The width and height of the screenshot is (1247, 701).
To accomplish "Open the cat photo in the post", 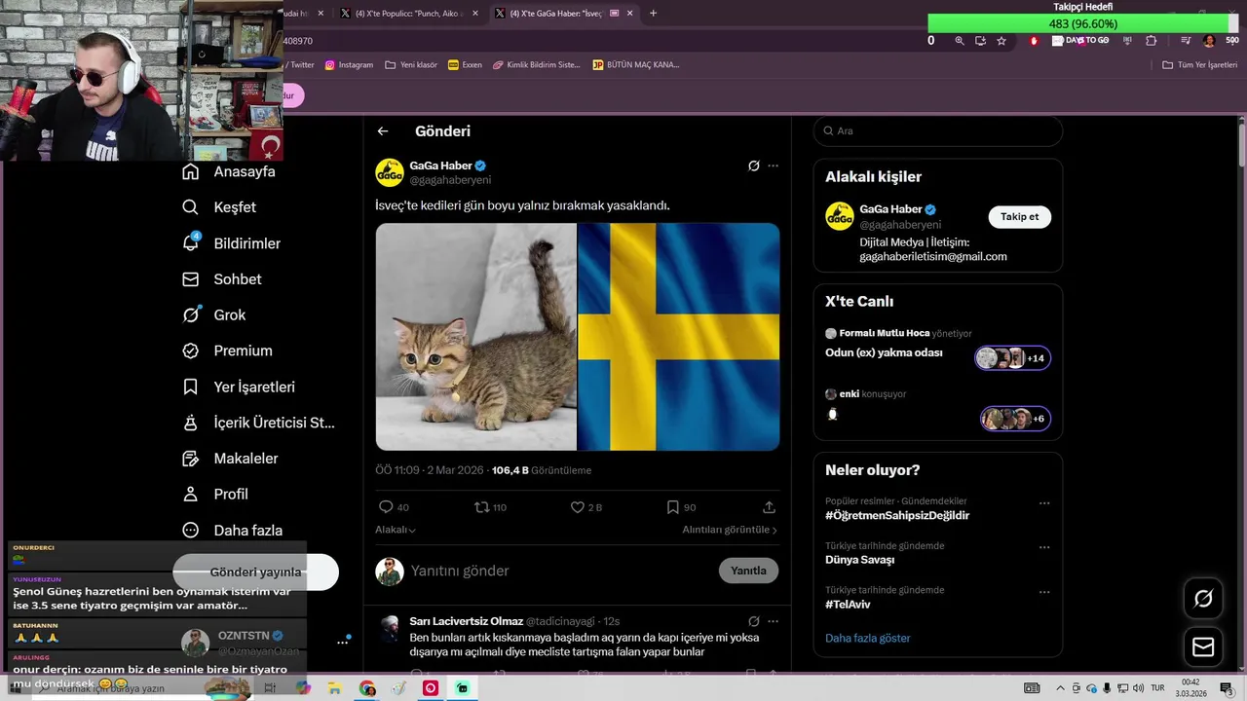I will pos(476,337).
